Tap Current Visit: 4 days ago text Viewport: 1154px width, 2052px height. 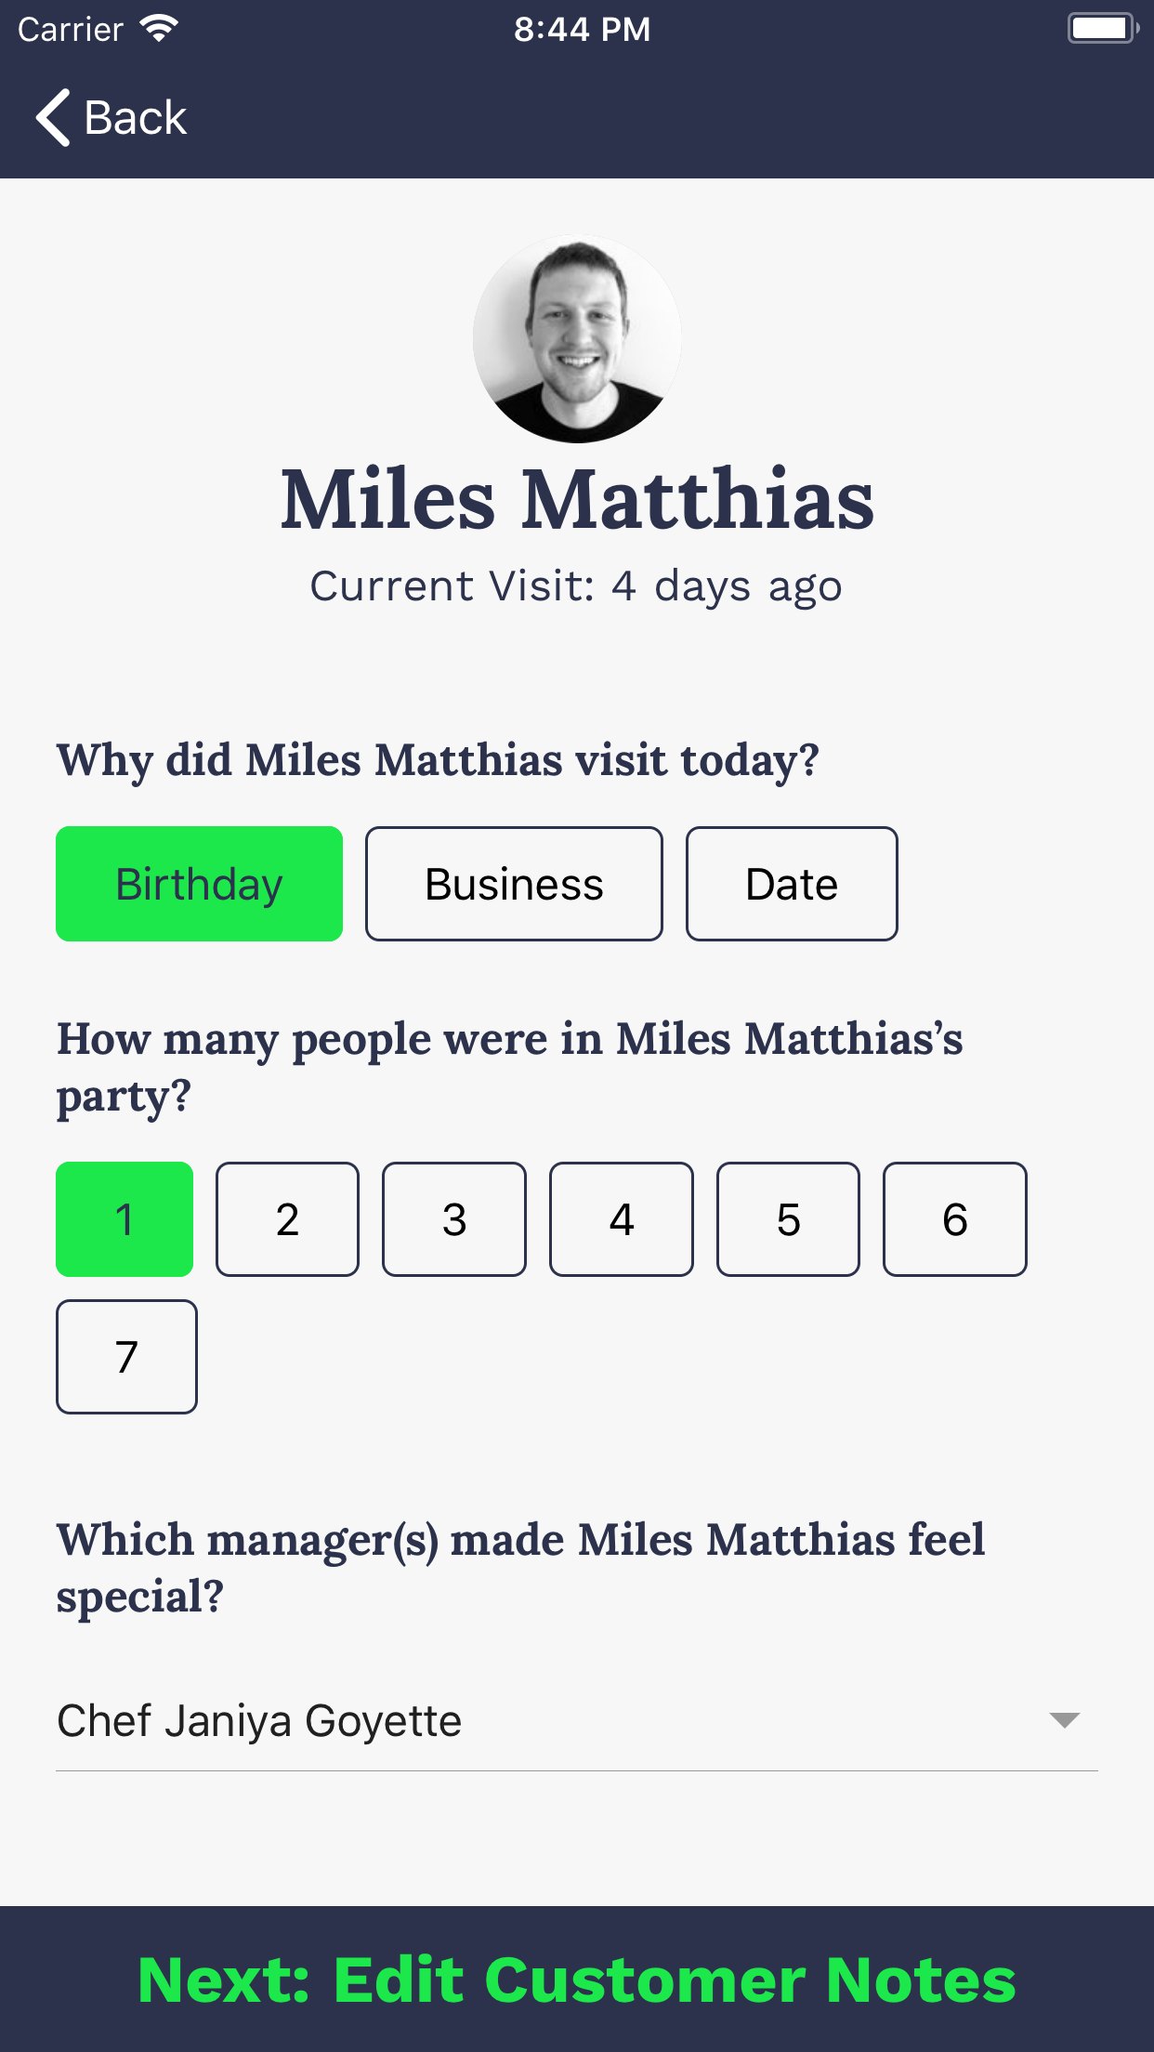576,585
